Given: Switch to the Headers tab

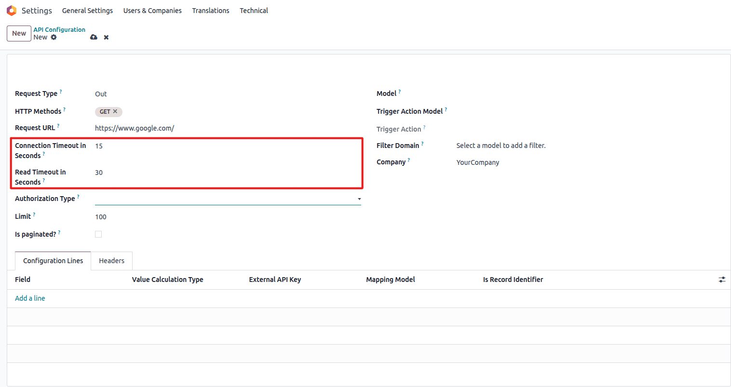Looking at the screenshot, I should coord(111,261).
